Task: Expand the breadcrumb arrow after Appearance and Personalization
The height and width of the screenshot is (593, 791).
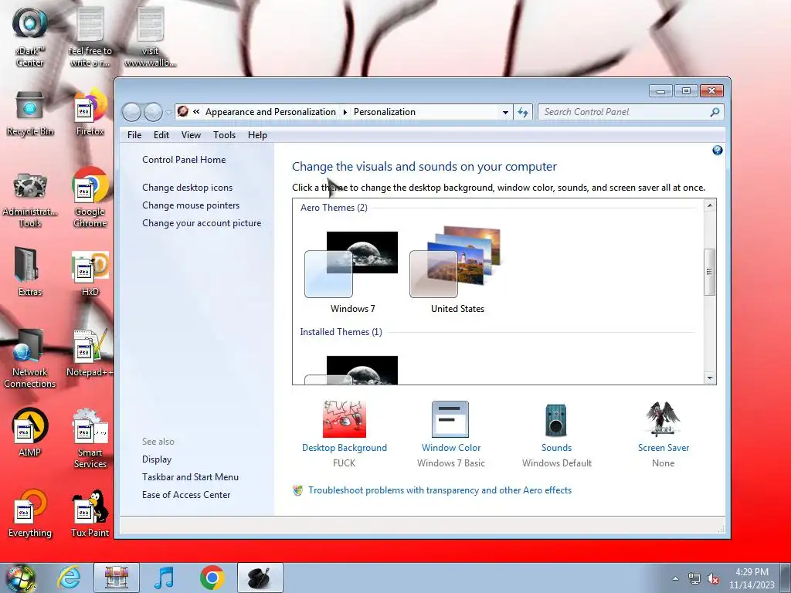Action: (x=345, y=112)
